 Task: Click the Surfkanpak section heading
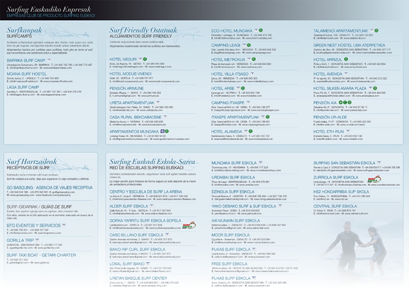coord(24,30)
